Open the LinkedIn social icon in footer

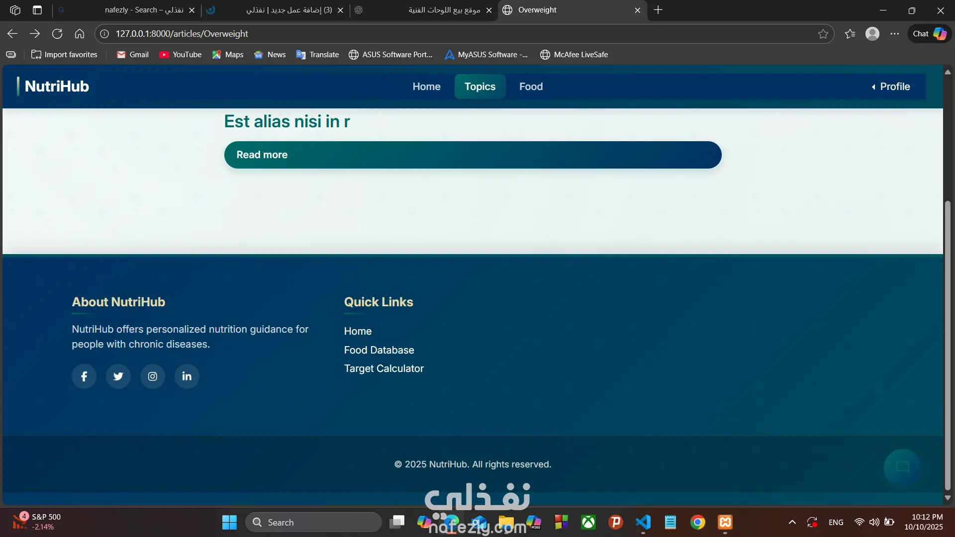[187, 376]
